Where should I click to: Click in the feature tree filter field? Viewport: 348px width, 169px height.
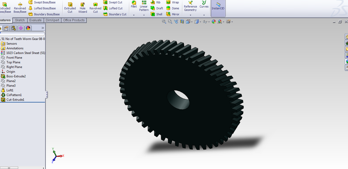click(22, 34)
